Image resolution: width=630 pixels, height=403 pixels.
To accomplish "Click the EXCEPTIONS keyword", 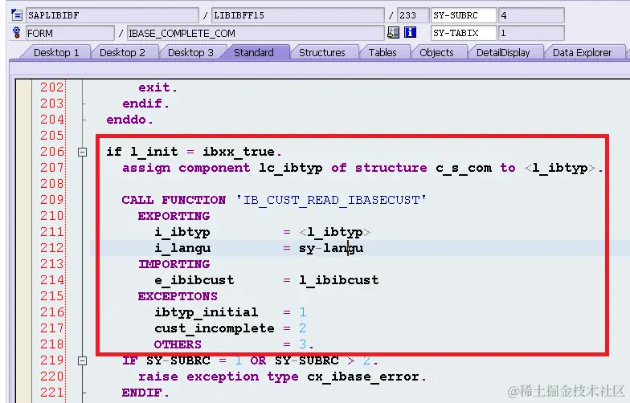I will coord(178,296).
